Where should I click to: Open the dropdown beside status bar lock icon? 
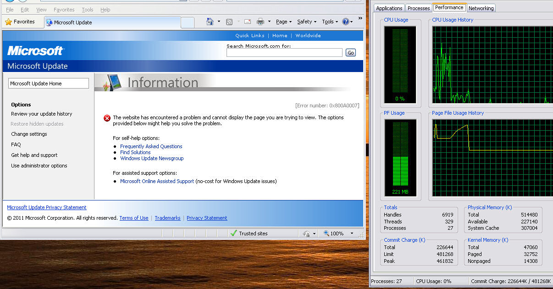click(314, 233)
